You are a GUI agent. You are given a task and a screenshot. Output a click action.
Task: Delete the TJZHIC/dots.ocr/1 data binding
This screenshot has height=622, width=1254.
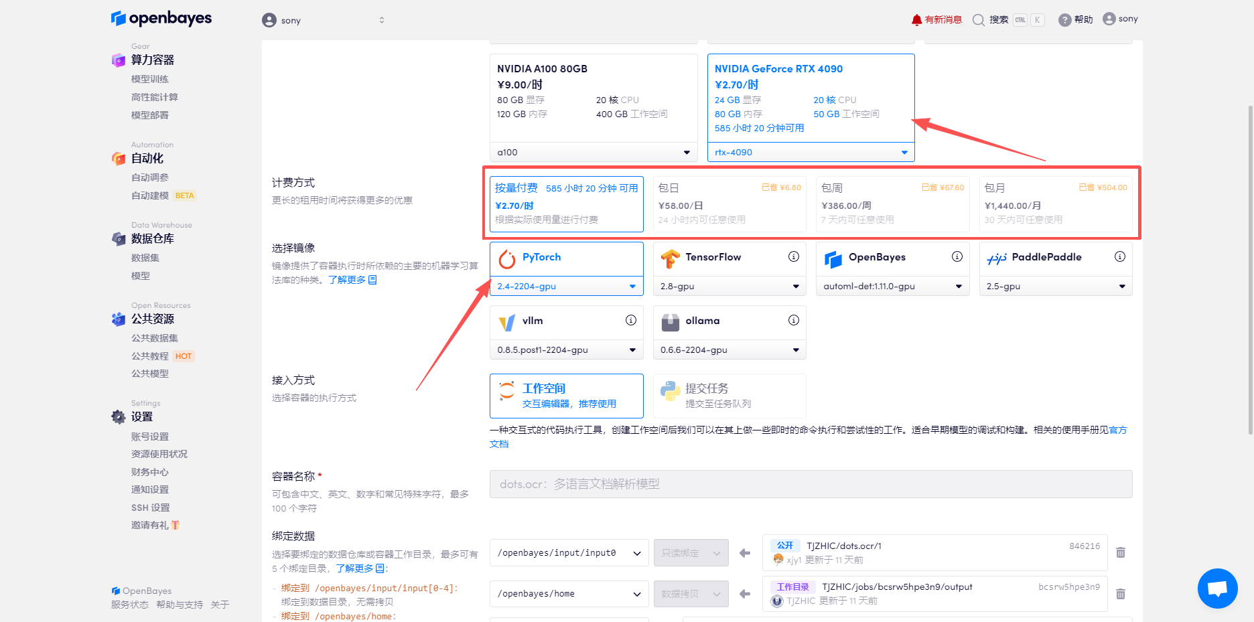[x=1121, y=552]
